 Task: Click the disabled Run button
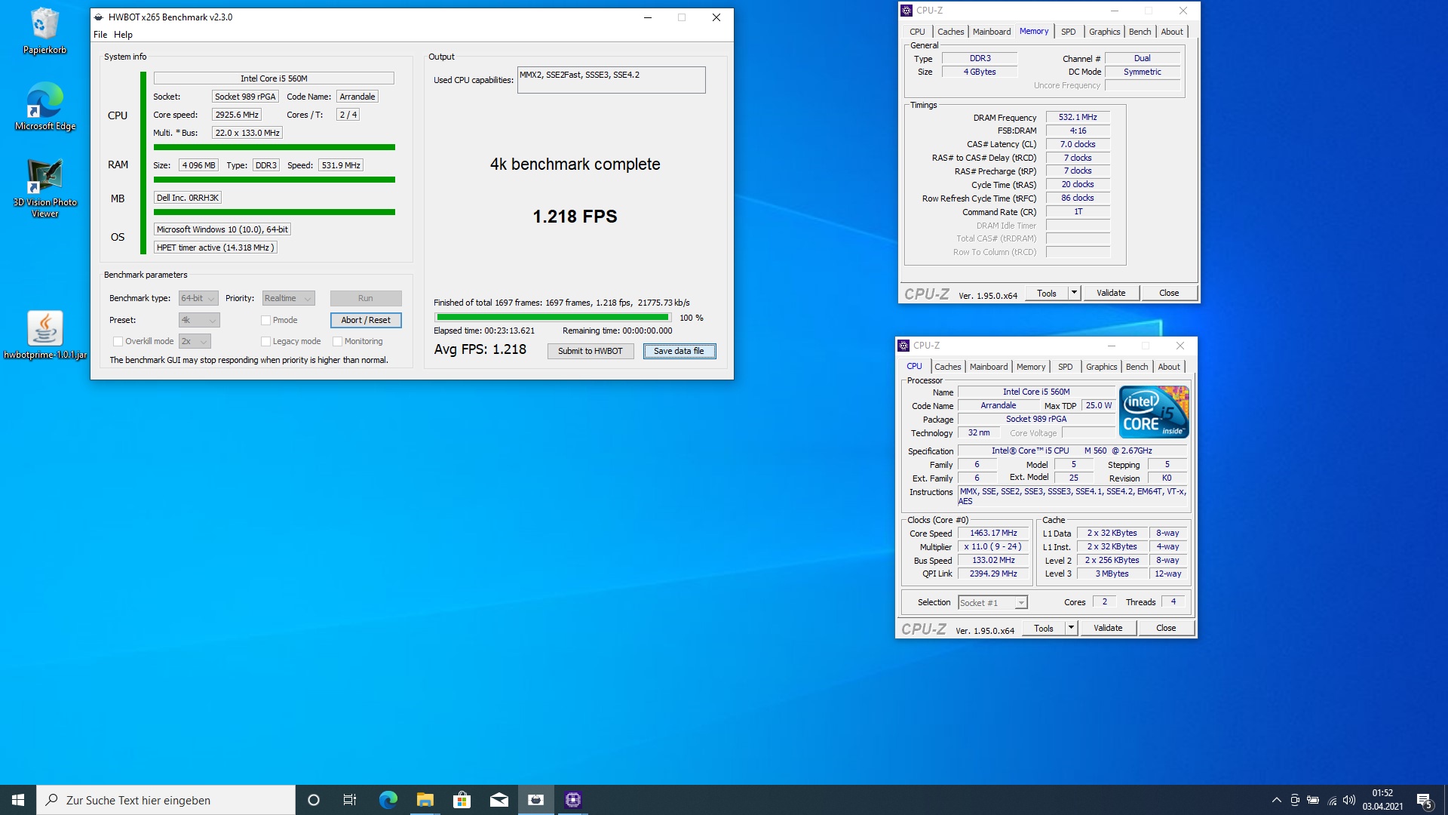[366, 298]
